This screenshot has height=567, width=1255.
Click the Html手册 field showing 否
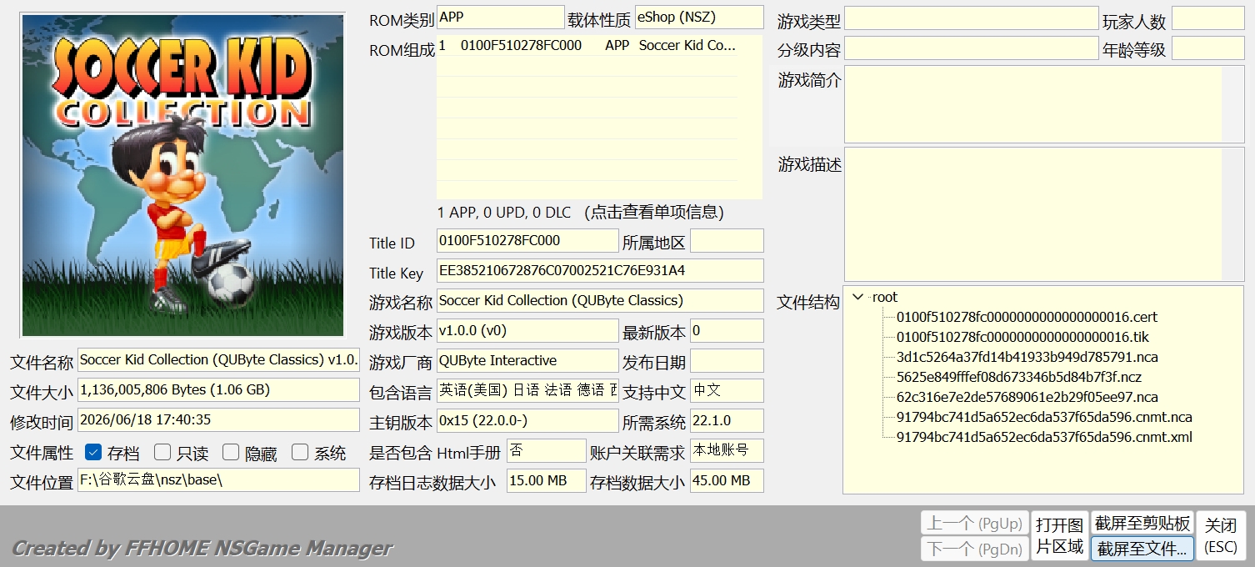pos(547,450)
